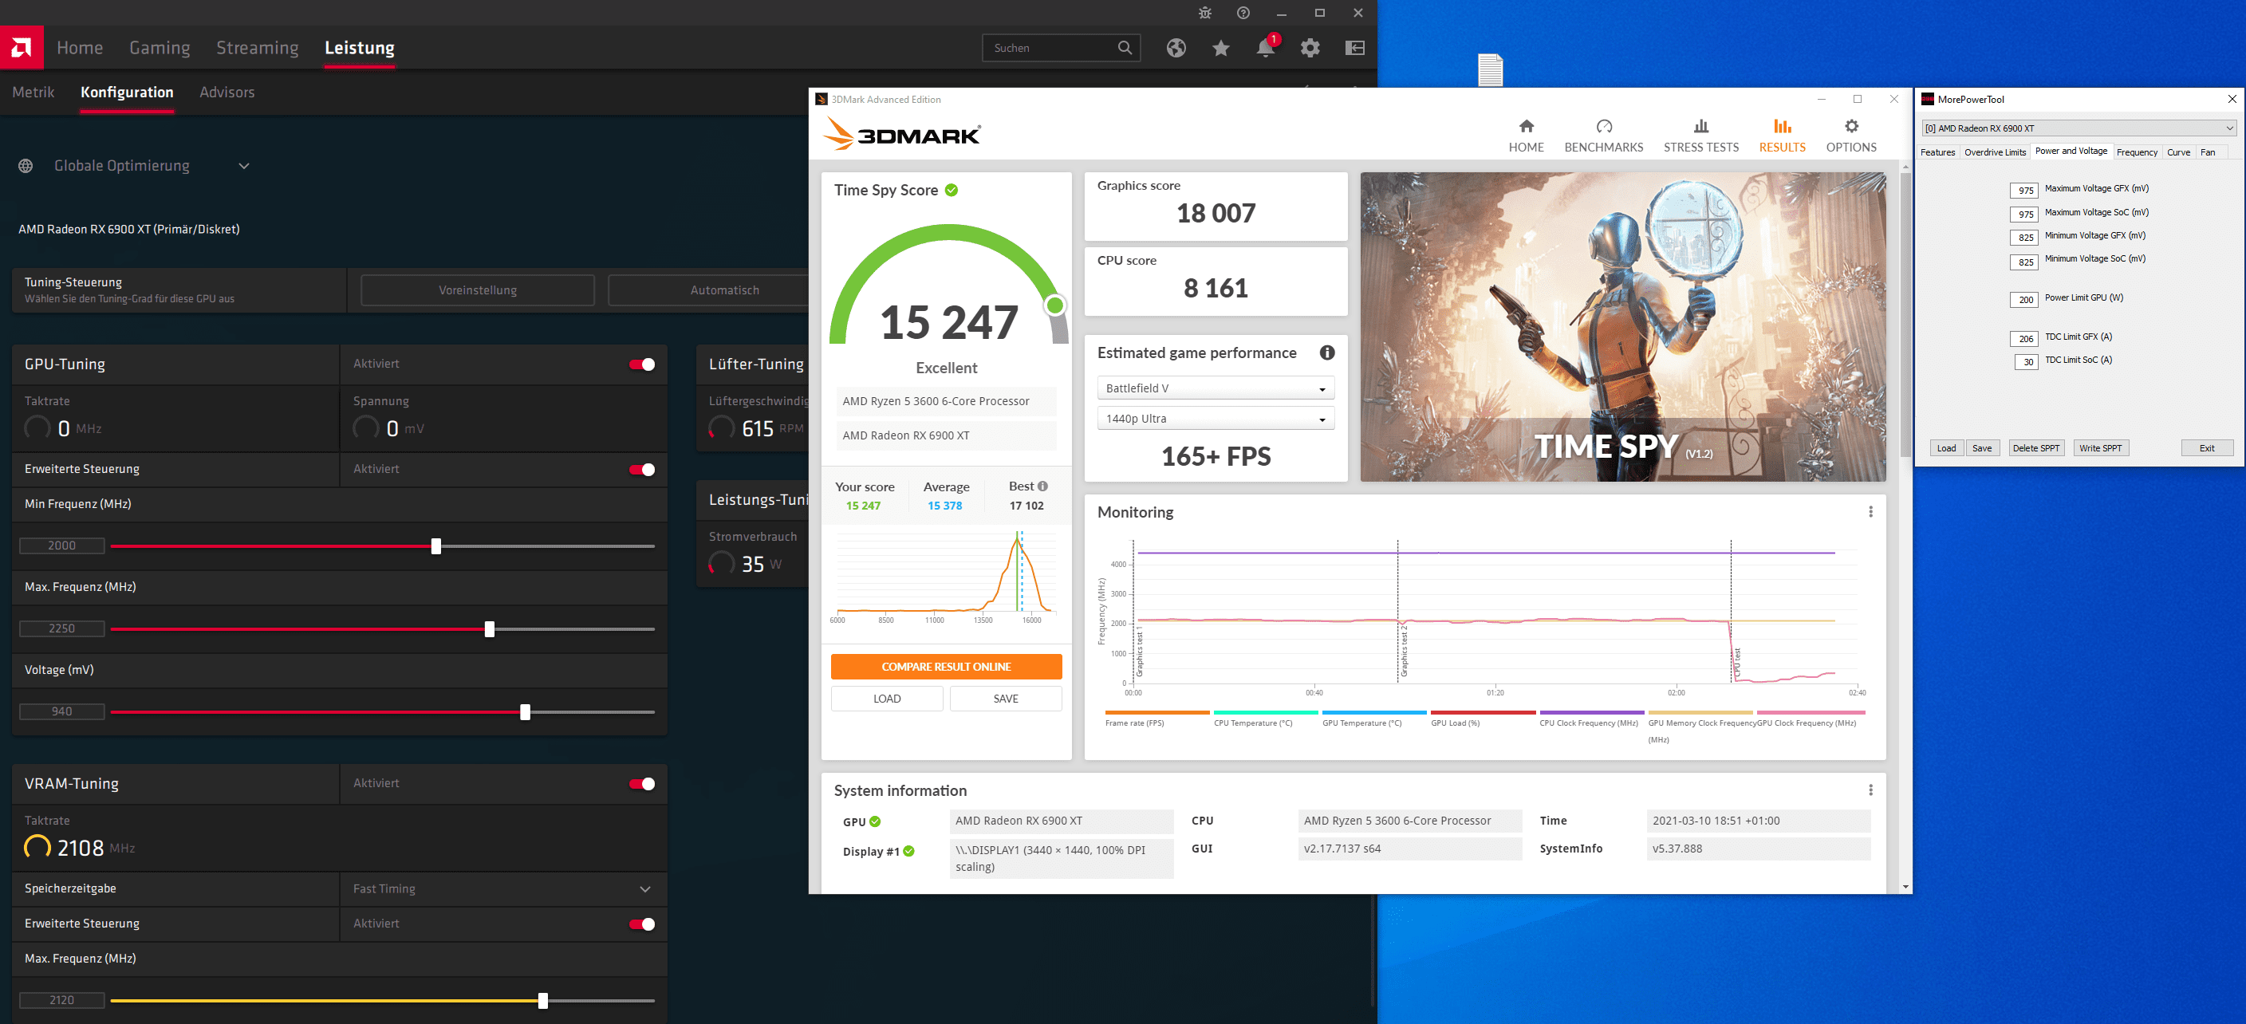The image size is (2246, 1024).
Task: Click the GPU Max. Frequenz slider handle at 2250
Action: [x=489, y=629]
